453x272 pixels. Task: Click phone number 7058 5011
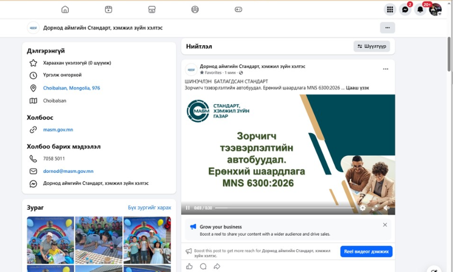tap(54, 159)
